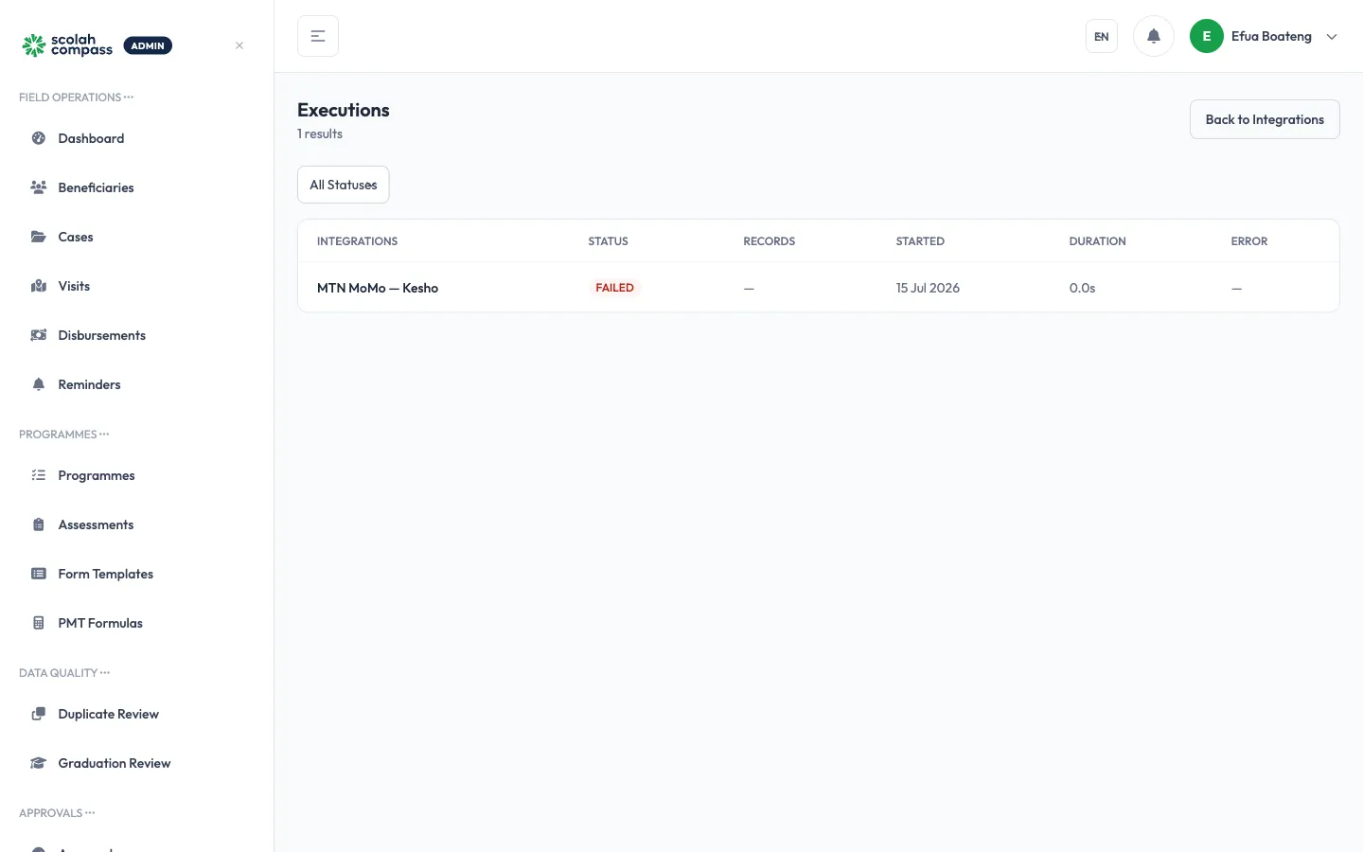Screen dimensions: 1363x852
Task: Click the Disbursements money icon
Action: click(x=39, y=335)
